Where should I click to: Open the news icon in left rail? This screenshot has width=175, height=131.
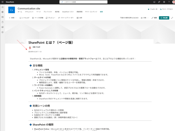(x=3, y=17)
